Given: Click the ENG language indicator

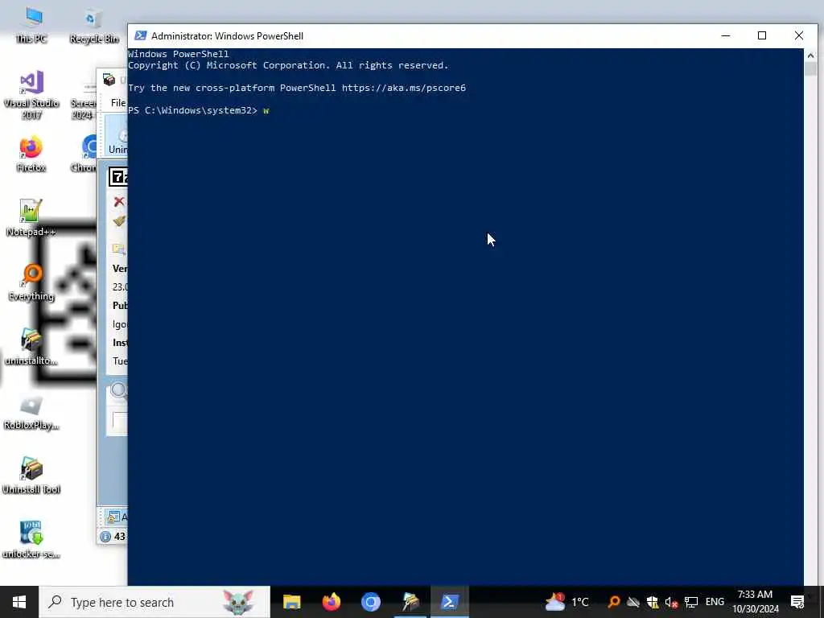Looking at the screenshot, I should [x=715, y=602].
